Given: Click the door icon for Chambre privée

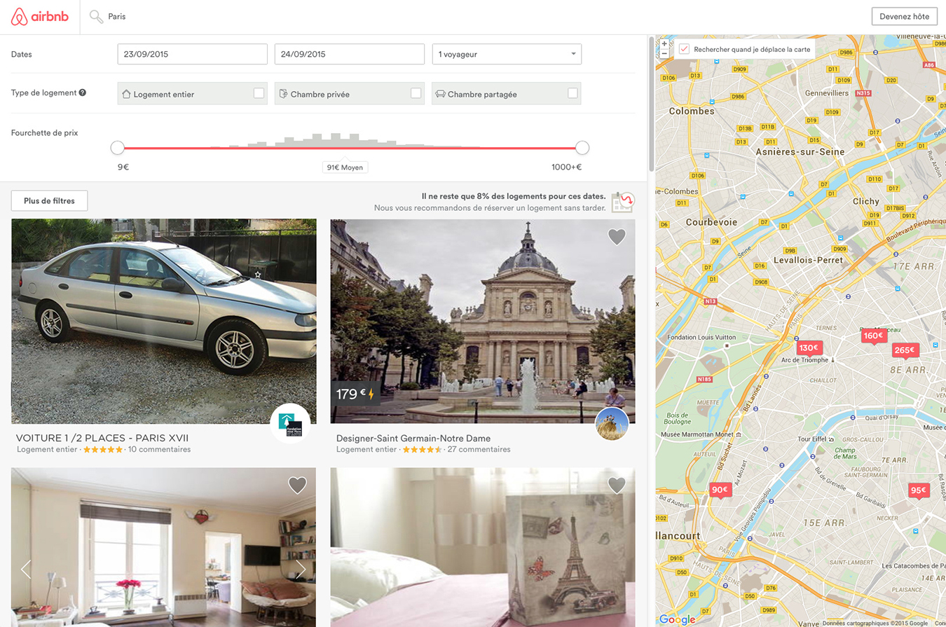Looking at the screenshot, I should pos(284,93).
